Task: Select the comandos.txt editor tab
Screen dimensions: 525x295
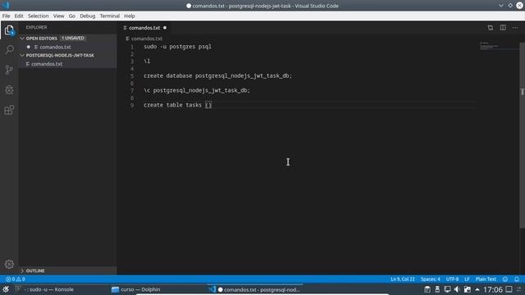Action: coord(144,28)
